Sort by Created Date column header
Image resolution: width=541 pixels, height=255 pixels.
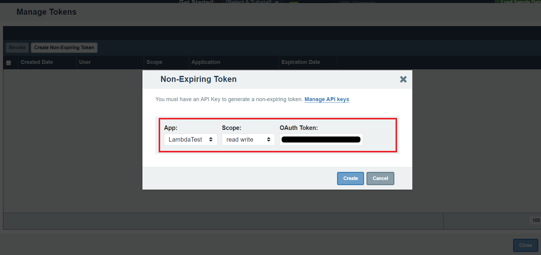[37, 62]
